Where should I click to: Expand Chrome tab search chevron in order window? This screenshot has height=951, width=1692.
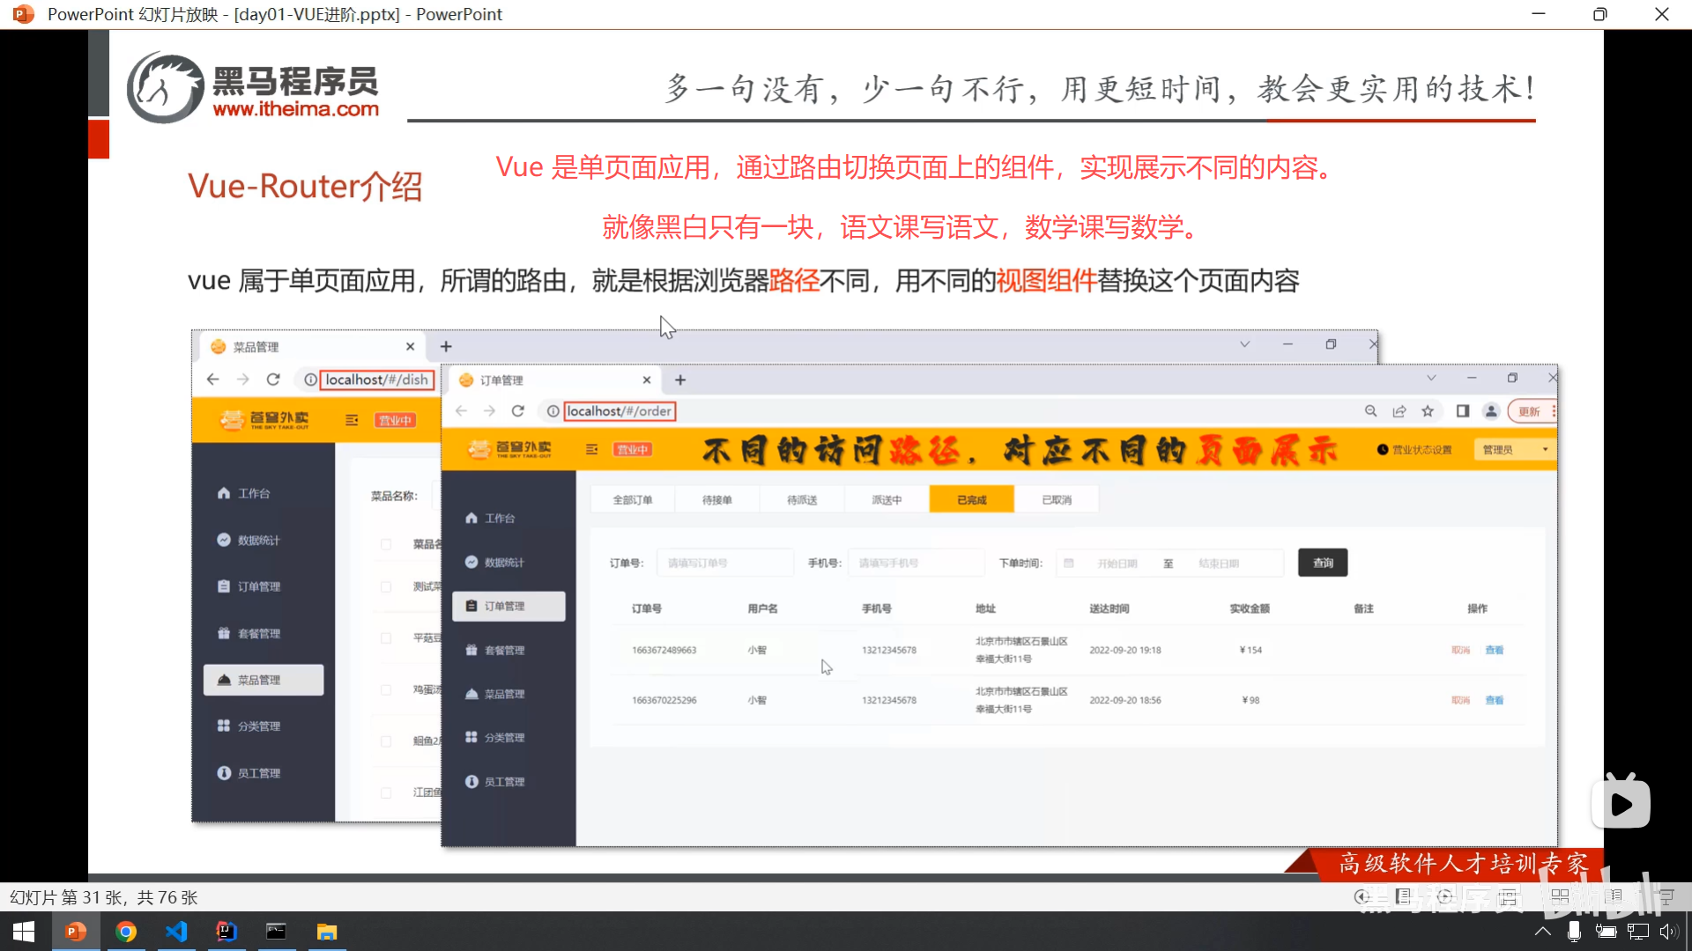click(1431, 378)
